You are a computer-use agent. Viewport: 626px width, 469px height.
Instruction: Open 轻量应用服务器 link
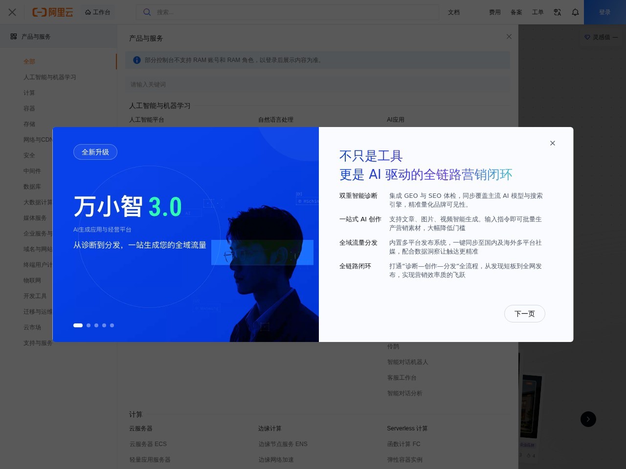150,460
